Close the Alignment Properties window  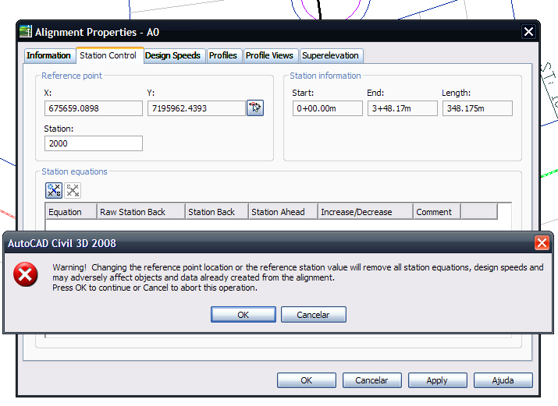tap(529, 32)
